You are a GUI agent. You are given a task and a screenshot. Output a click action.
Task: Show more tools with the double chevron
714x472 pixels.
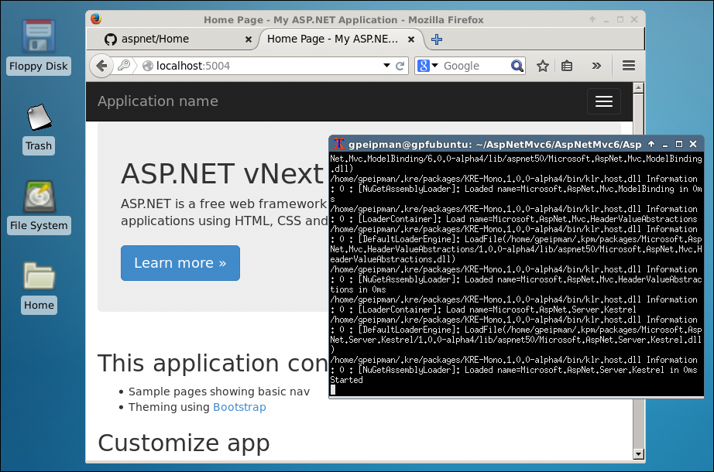(596, 66)
